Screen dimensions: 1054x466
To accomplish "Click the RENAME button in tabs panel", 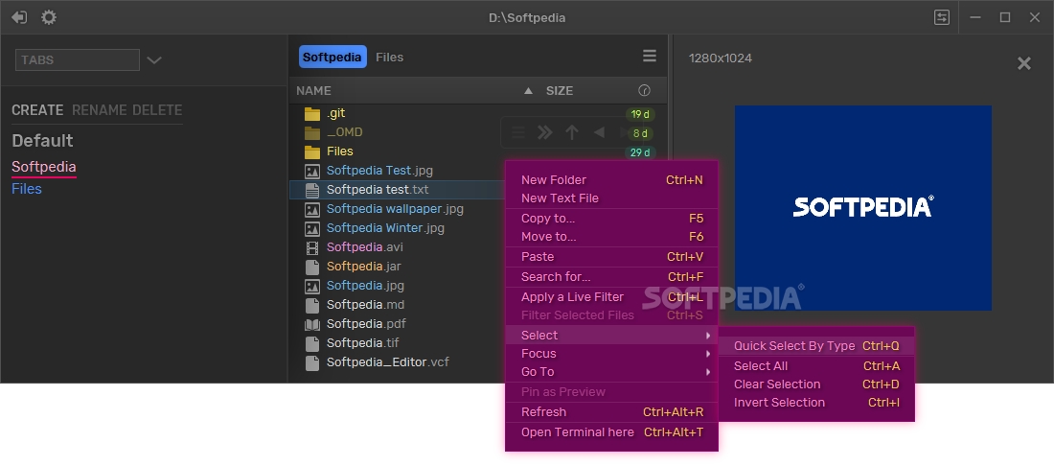I will coord(100,110).
